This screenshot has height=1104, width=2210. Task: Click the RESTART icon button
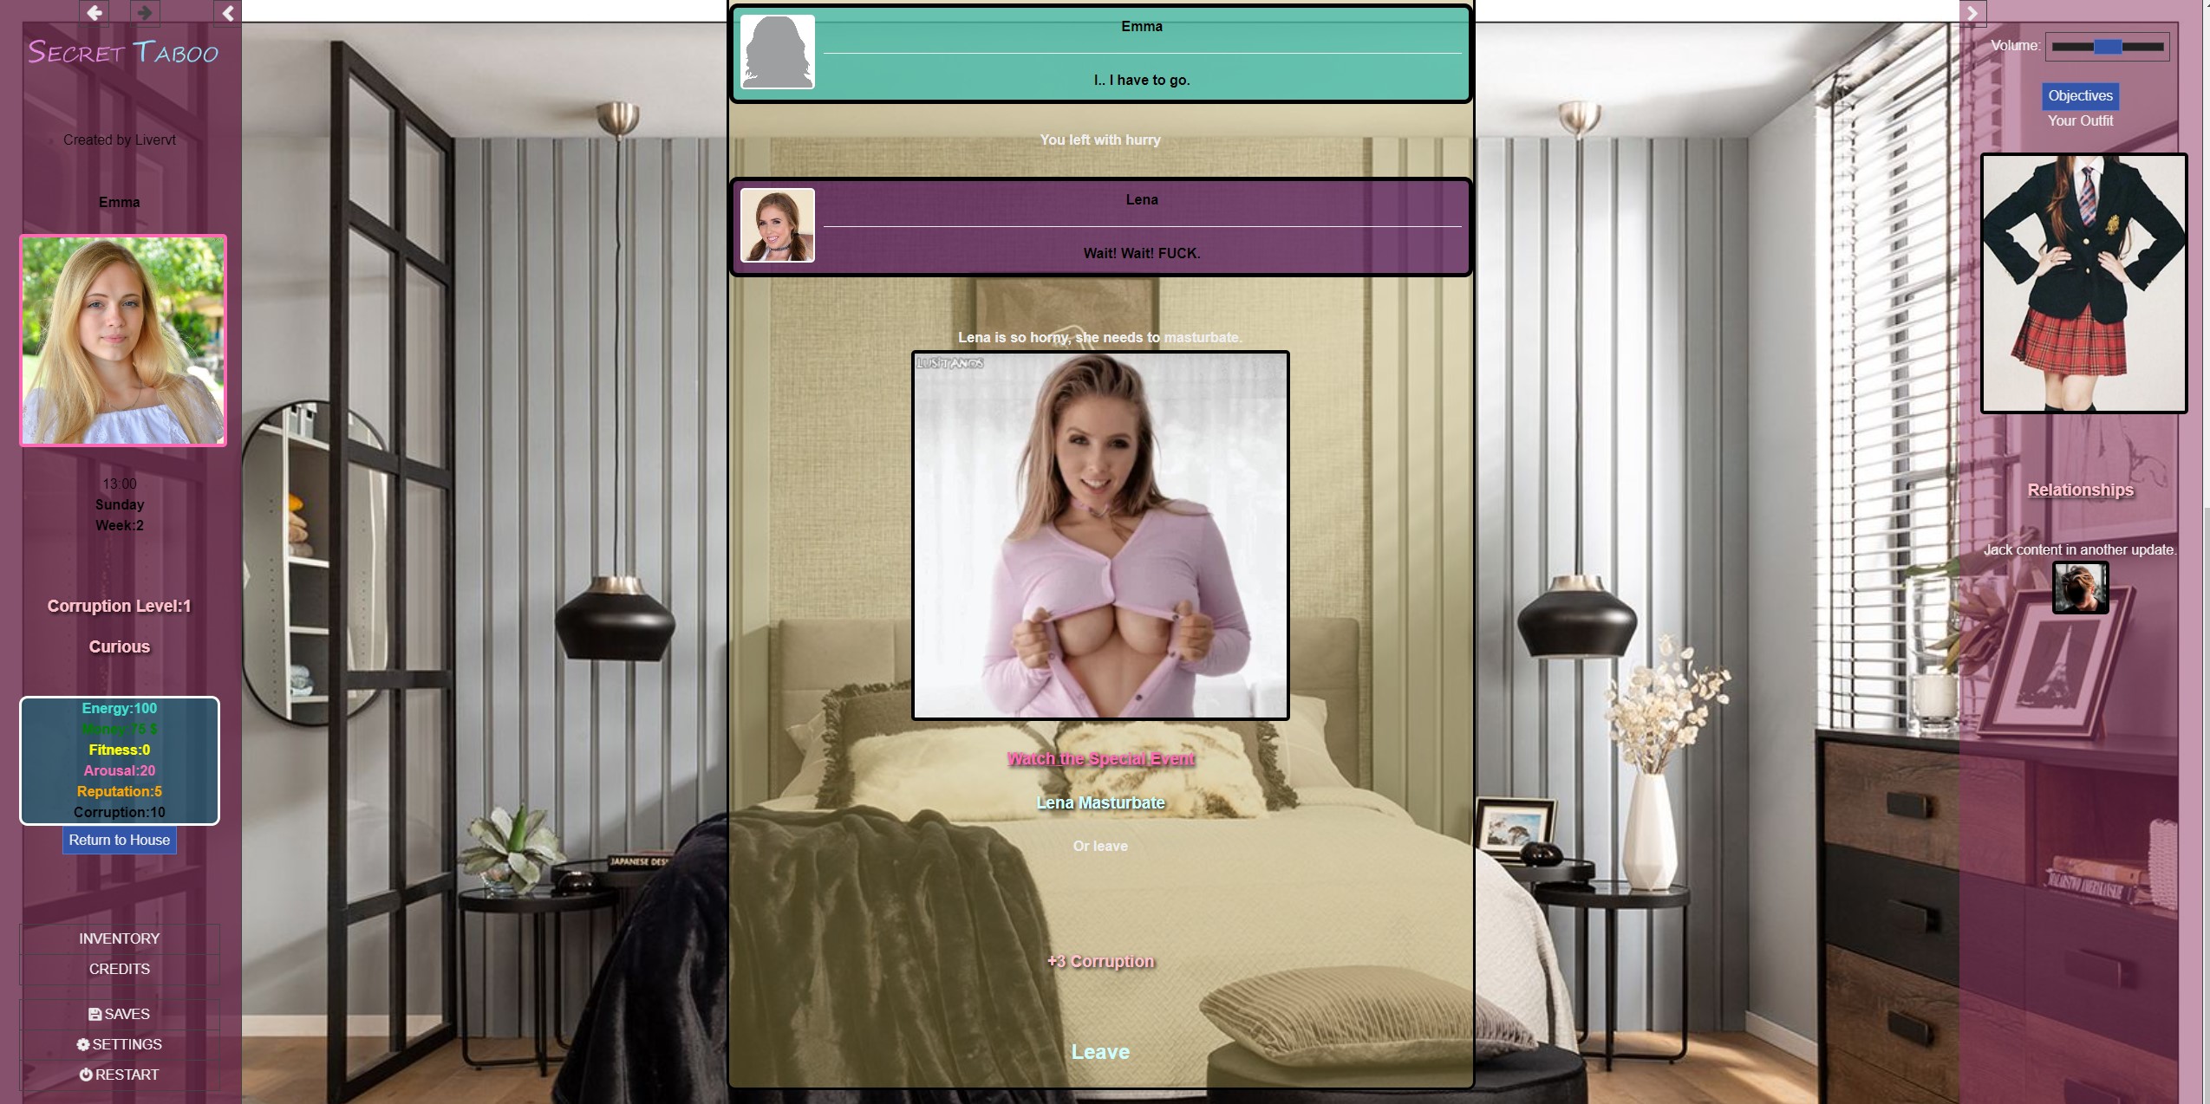tap(88, 1073)
